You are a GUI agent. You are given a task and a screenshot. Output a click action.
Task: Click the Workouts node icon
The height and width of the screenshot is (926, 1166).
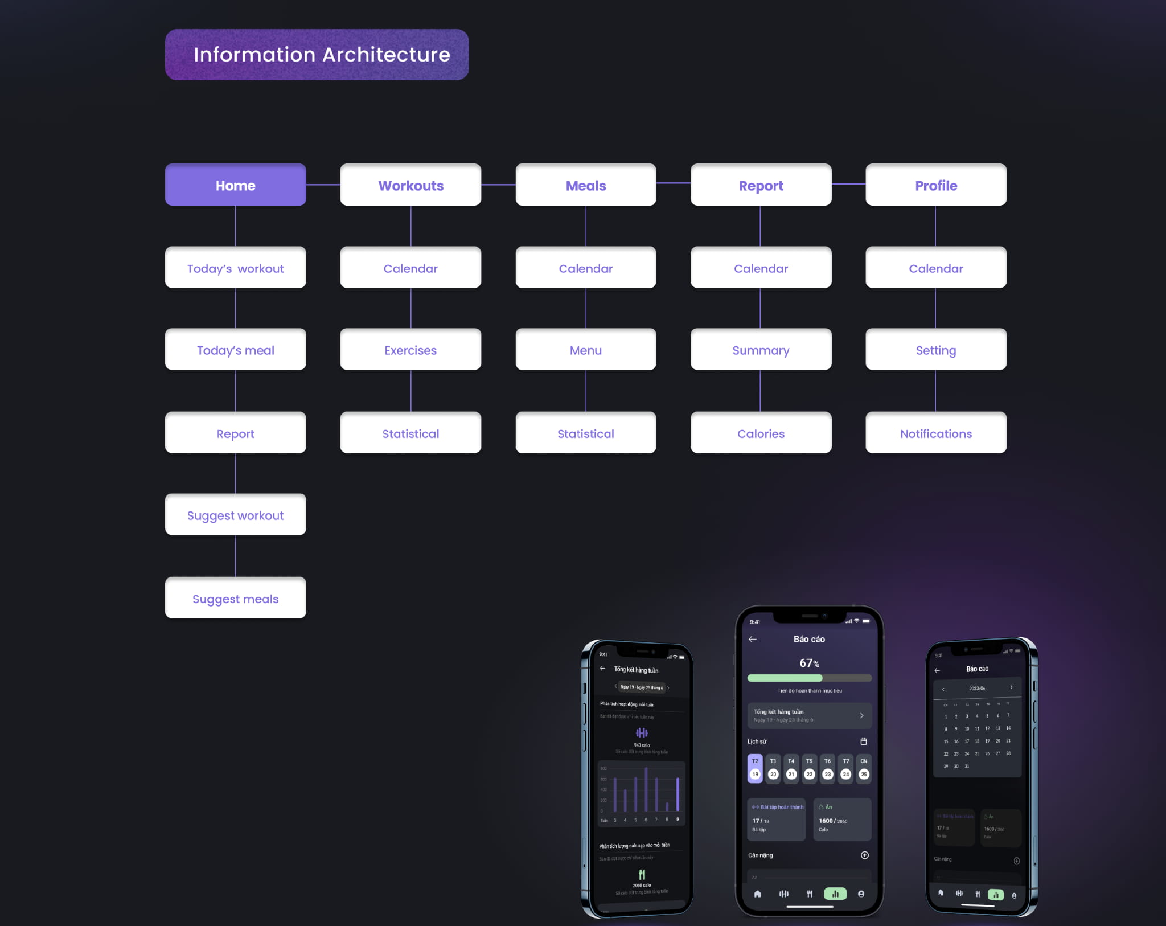[410, 185]
